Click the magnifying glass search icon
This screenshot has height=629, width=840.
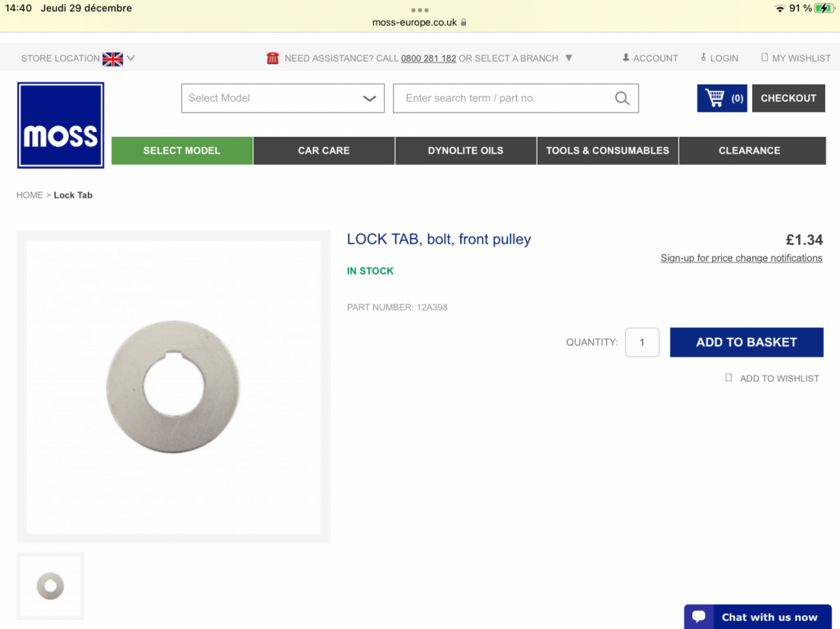coord(622,98)
